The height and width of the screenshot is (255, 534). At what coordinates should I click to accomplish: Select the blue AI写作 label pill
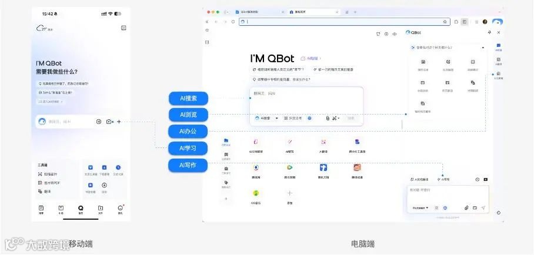pos(188,166)
